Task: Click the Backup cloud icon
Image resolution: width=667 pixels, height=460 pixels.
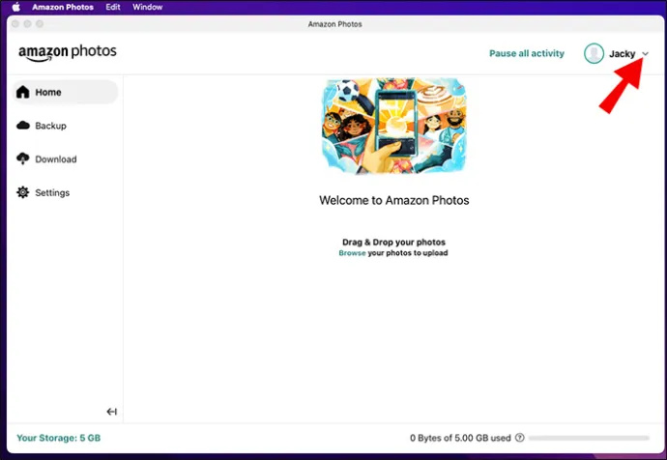Action: [23, 126]
